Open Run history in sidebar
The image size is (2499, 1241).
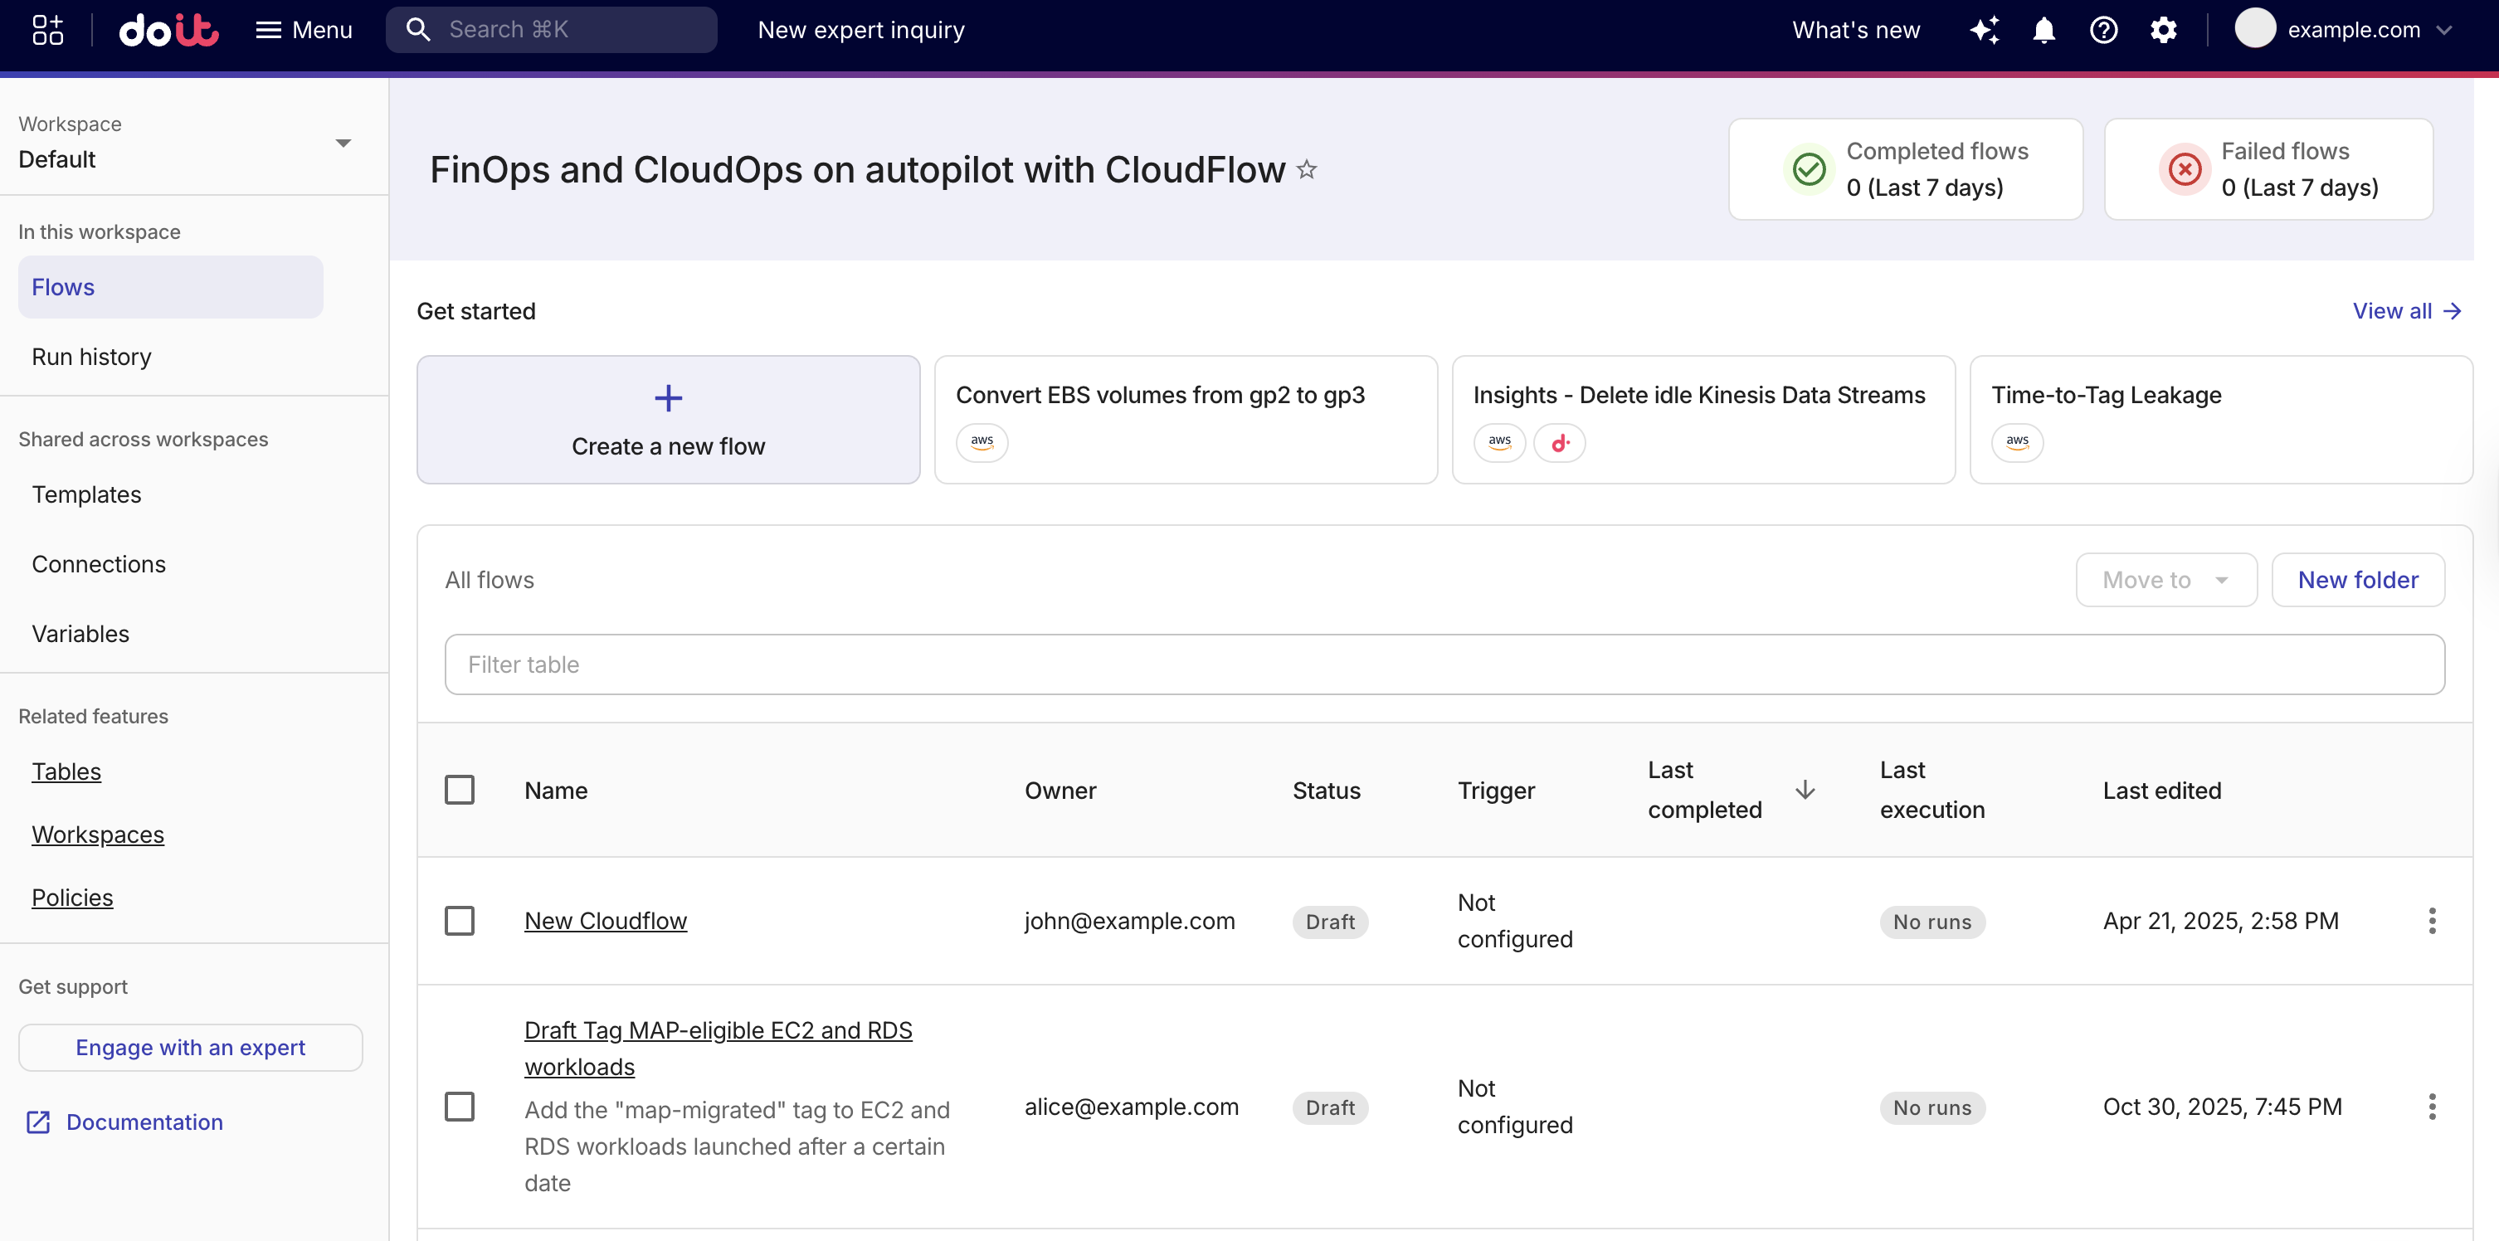point(91,357)
